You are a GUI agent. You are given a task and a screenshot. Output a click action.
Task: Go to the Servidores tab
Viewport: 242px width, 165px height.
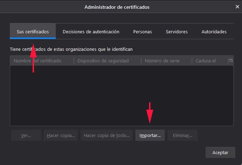click(x=176, y=32)
